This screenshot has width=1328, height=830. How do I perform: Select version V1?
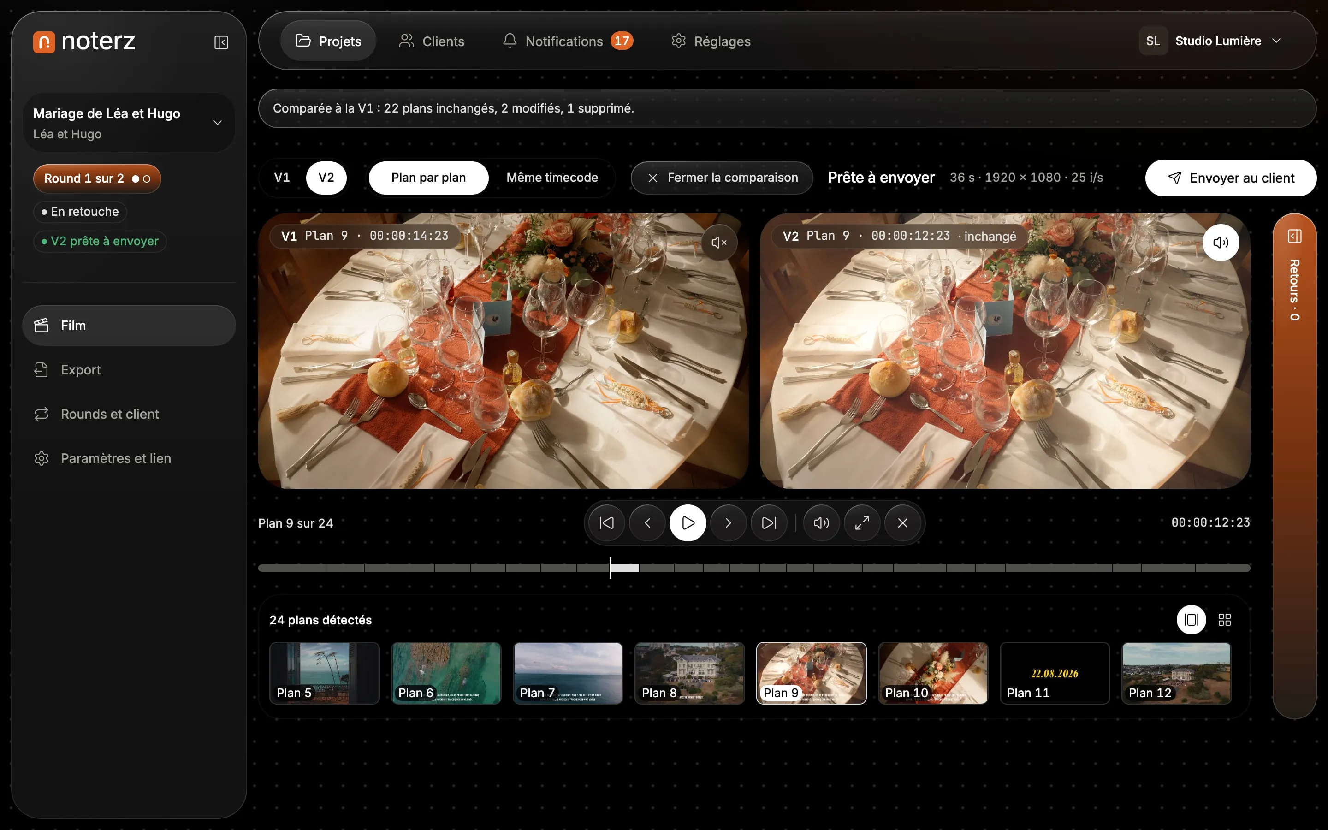click(x=282, y=178)
